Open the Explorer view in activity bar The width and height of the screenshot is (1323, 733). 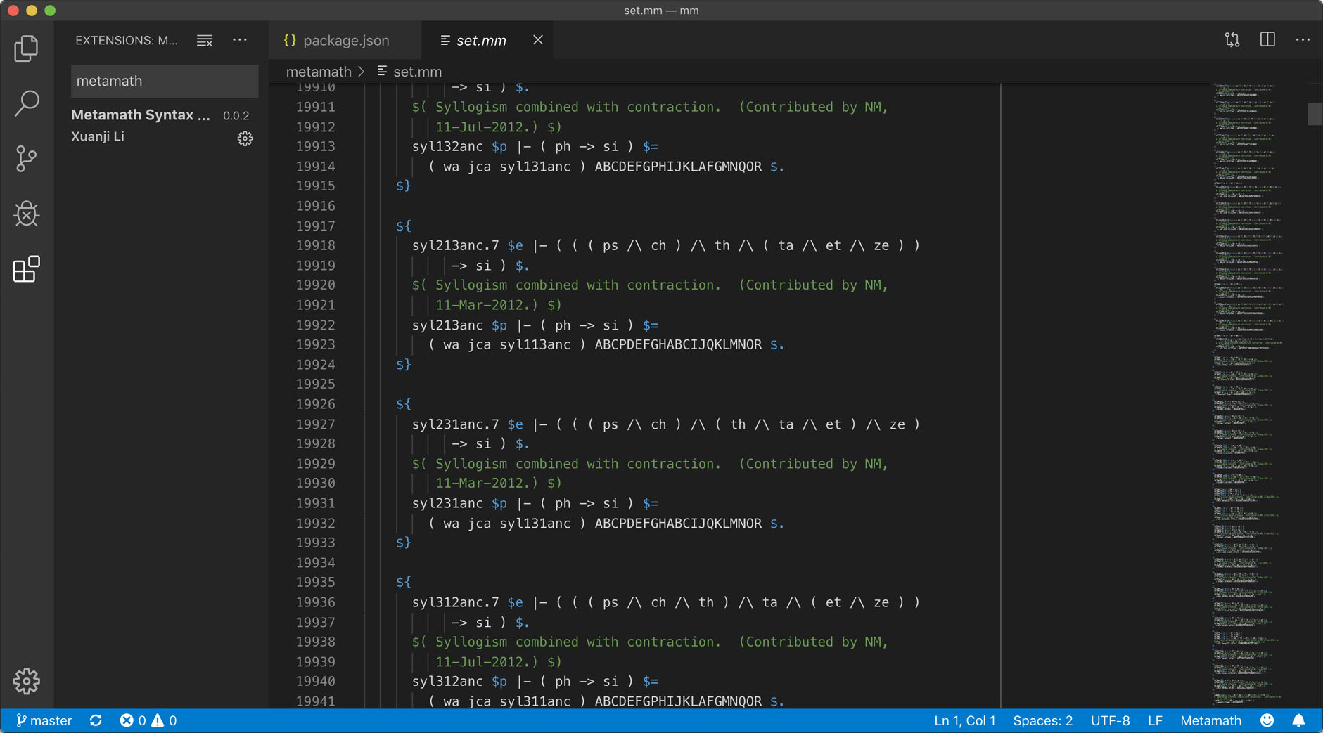26,48
